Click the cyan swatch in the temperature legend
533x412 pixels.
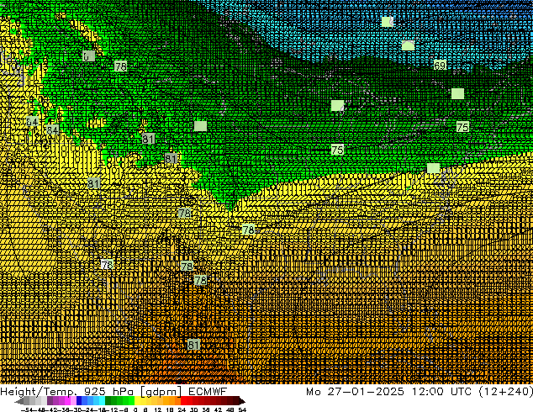[x=102, y=401]
